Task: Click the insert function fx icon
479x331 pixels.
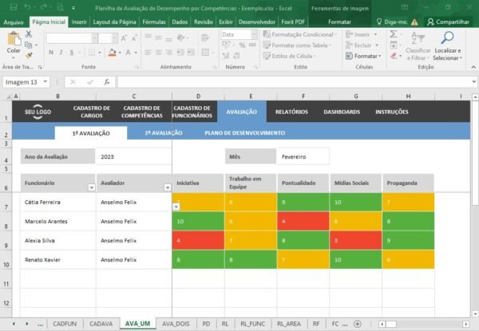Action: pos(107,82)
